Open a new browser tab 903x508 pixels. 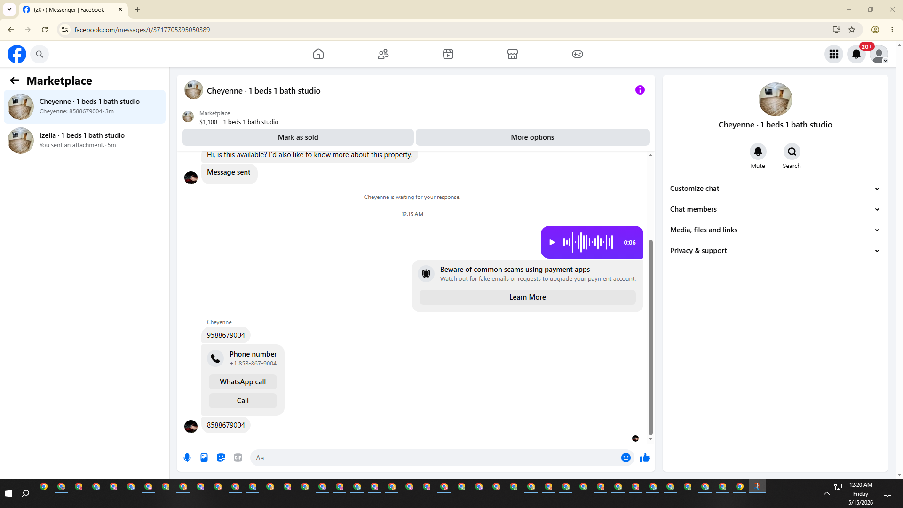pos(137,9)
